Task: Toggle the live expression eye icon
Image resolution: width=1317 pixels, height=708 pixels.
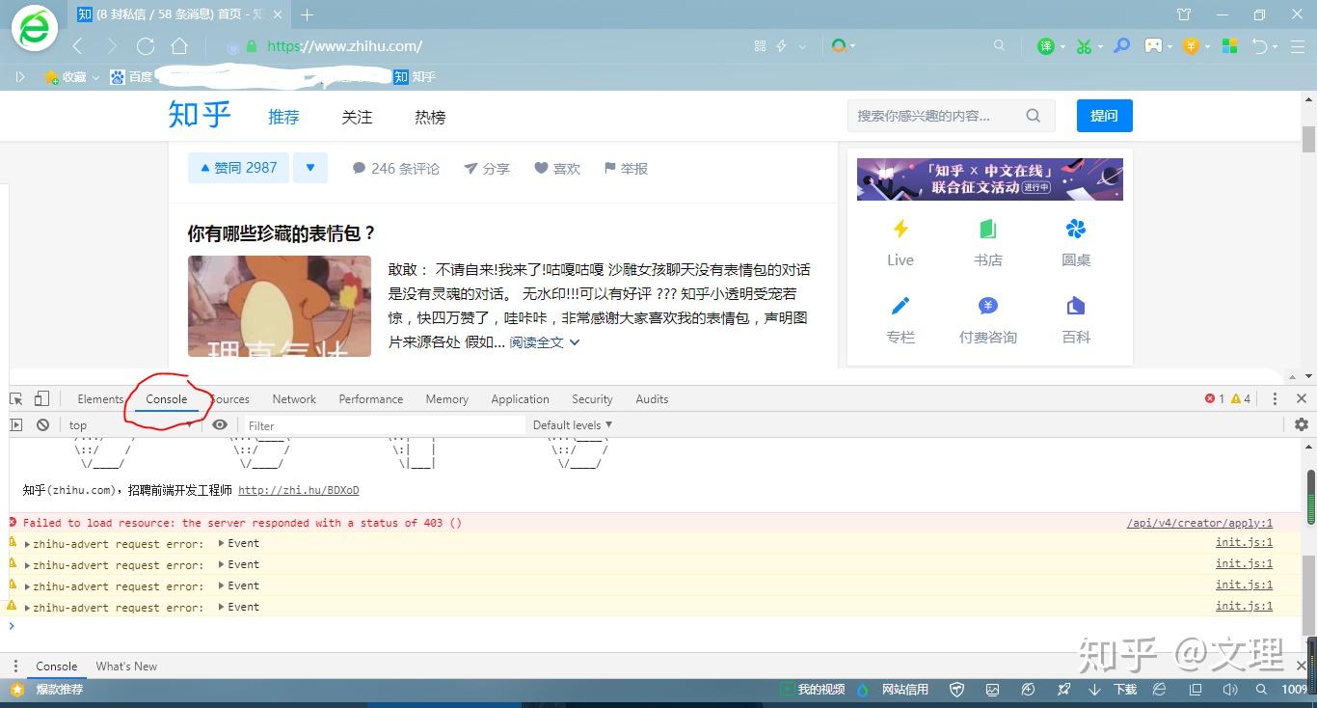Action: [220, 424]
